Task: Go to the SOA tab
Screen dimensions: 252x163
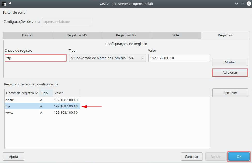Action: (x=176, y=35)
